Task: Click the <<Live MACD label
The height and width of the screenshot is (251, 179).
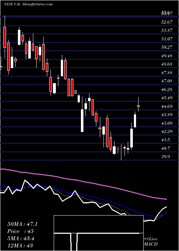Action: click(151, 242)
